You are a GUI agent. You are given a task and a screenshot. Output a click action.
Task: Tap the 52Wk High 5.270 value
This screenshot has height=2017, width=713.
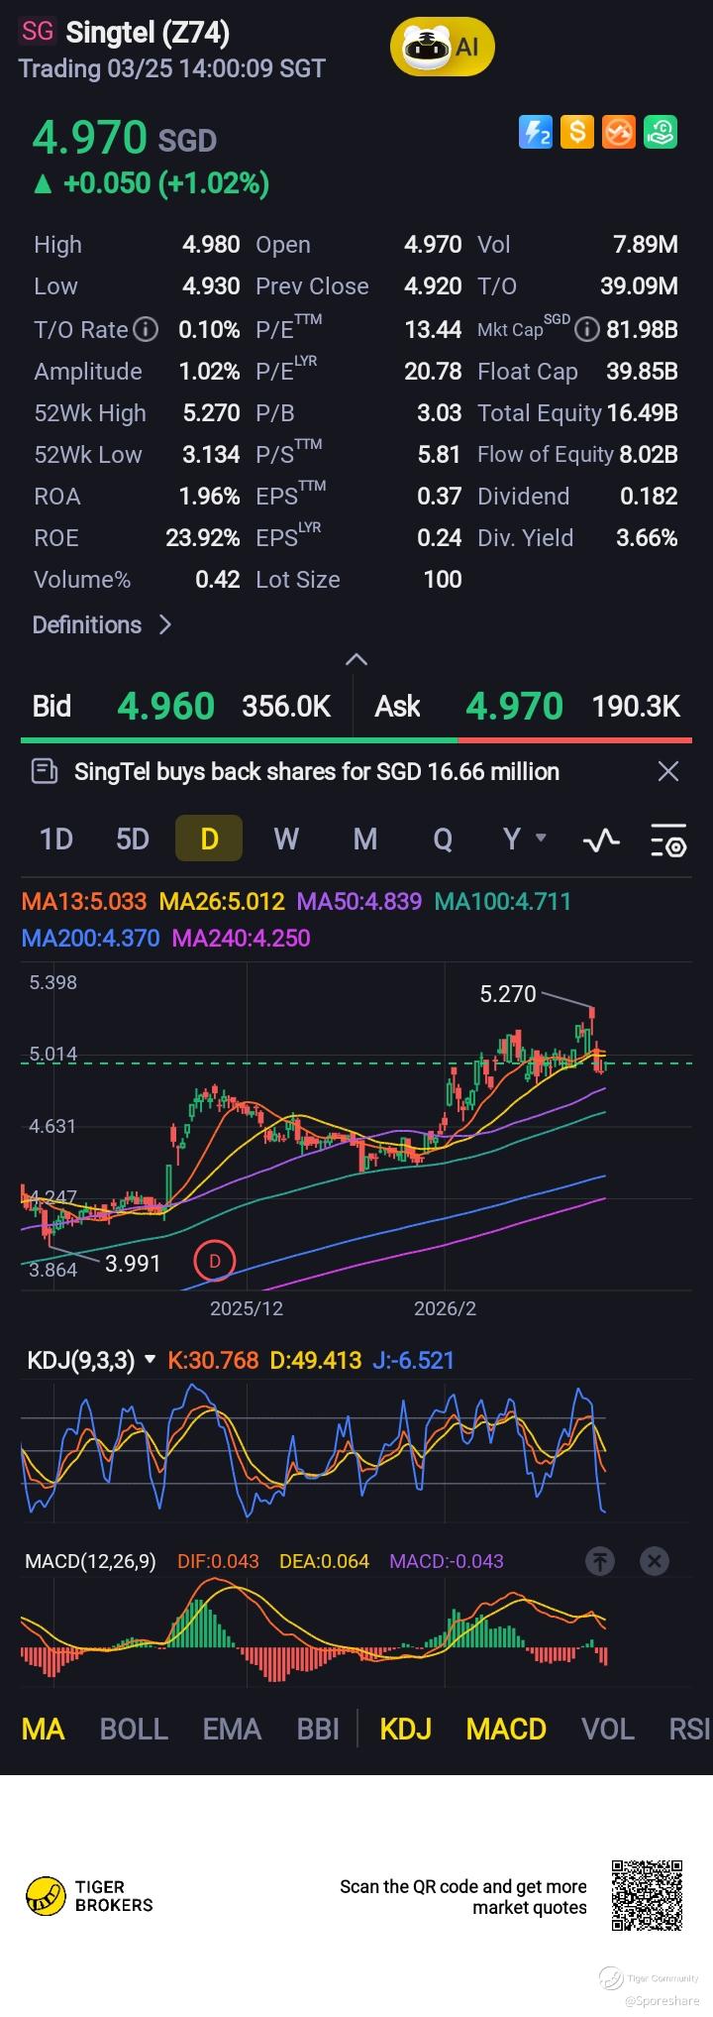click(211, 413)
